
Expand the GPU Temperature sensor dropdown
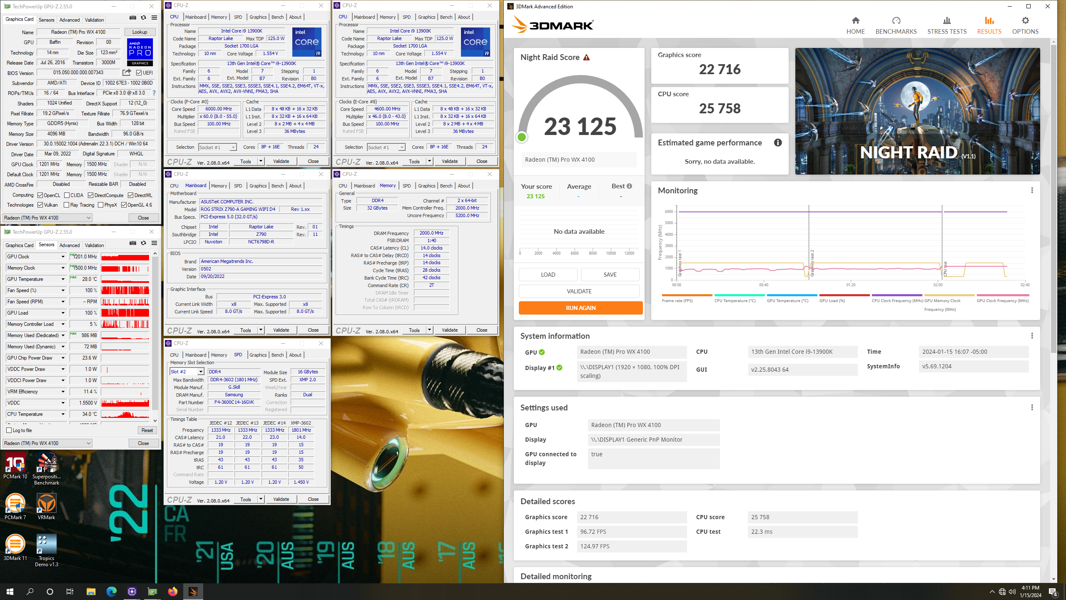(63, 279)
